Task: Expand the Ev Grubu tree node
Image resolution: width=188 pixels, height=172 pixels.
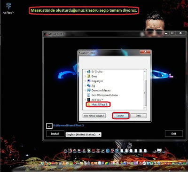Action: coord(85,71)
